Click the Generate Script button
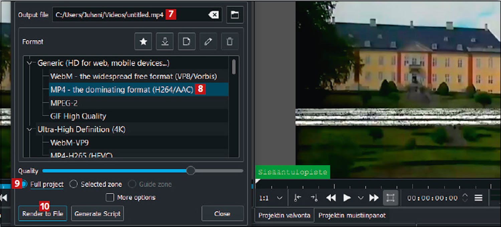 tap(98, 214)
